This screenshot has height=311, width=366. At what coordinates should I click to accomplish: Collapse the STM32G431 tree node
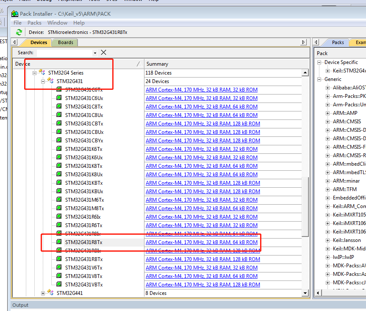point(43,81)
